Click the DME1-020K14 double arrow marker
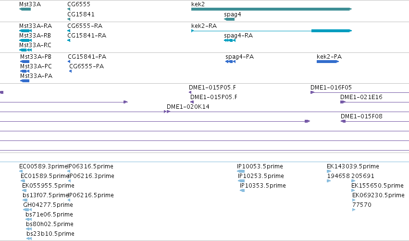 click(x=167, y=112)
